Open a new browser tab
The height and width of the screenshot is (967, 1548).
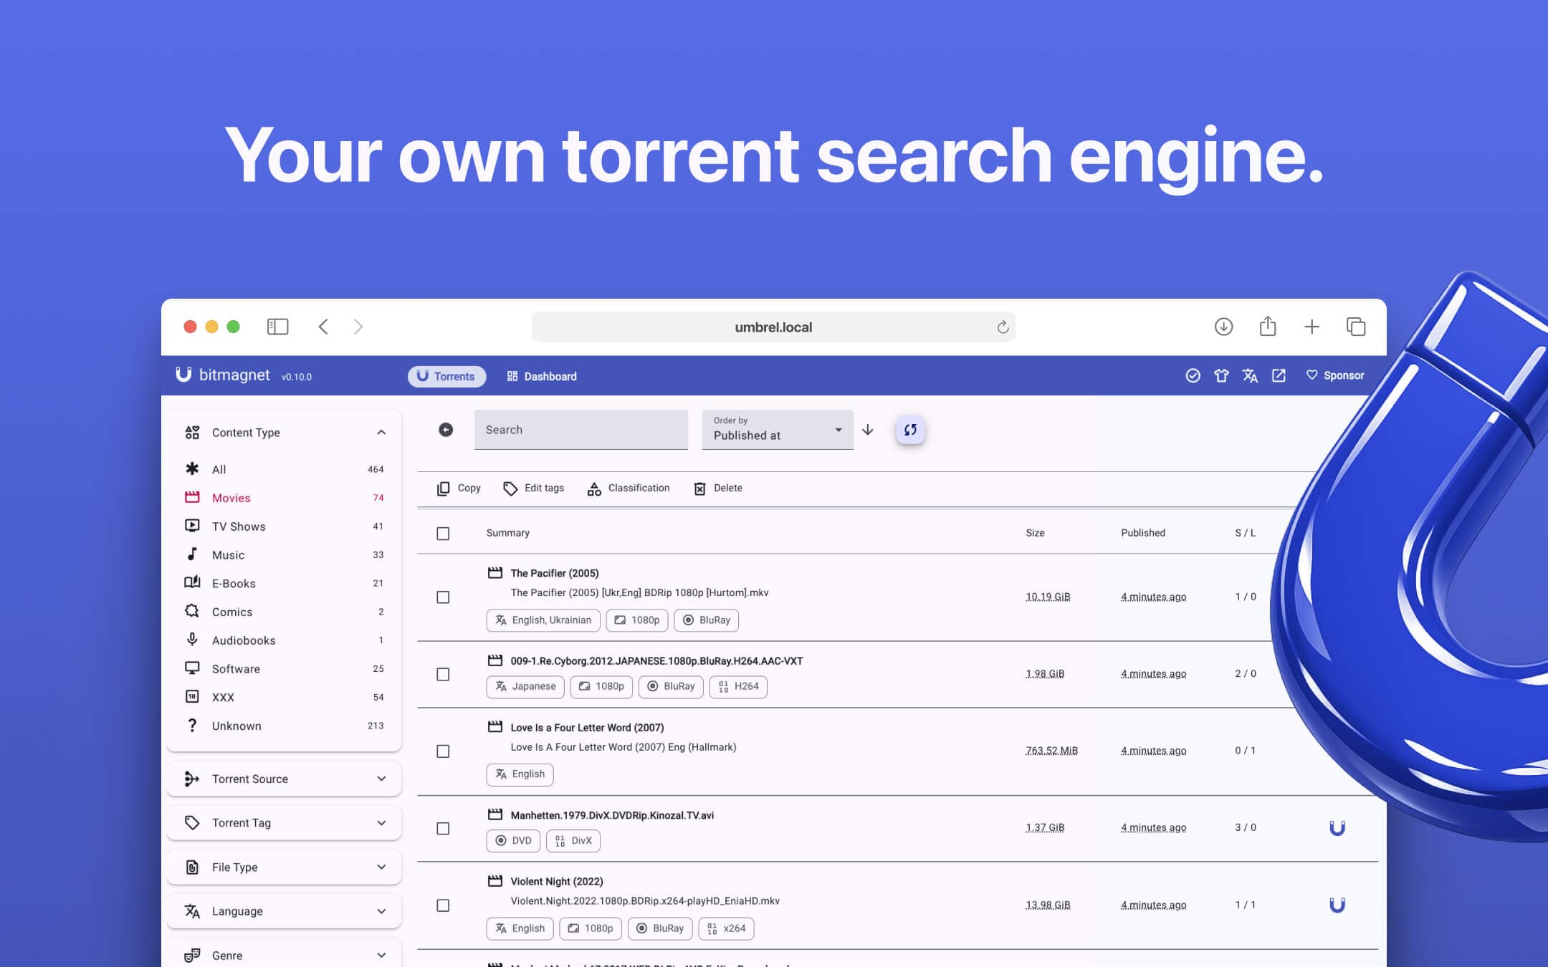coord(1311,327)
